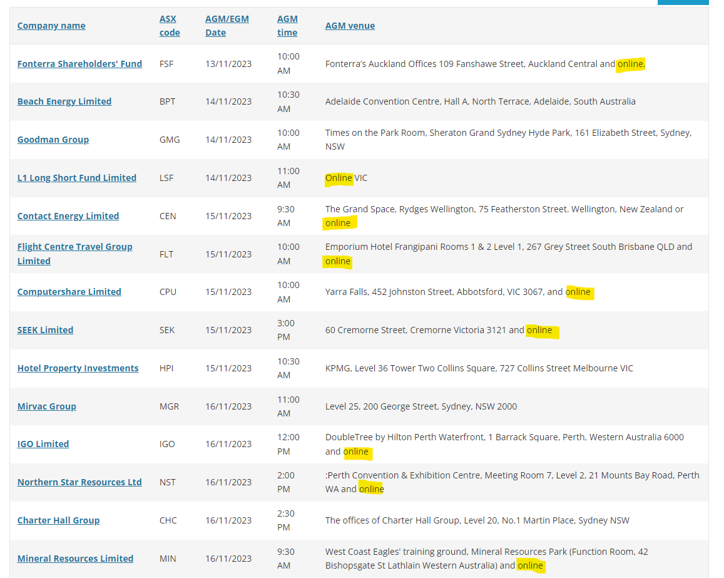Click the 60 Cremorne Street venue text

tap(439, 331)
